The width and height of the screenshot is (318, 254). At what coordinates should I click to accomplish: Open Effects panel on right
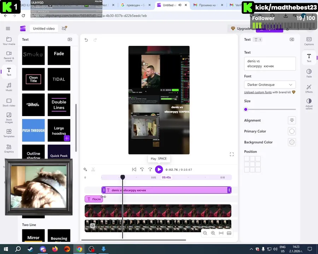pyautogui.click(x=309, y=89)
